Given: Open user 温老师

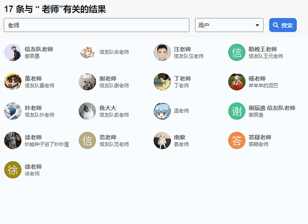Looking at the screenshot, I should click(181, 111).
